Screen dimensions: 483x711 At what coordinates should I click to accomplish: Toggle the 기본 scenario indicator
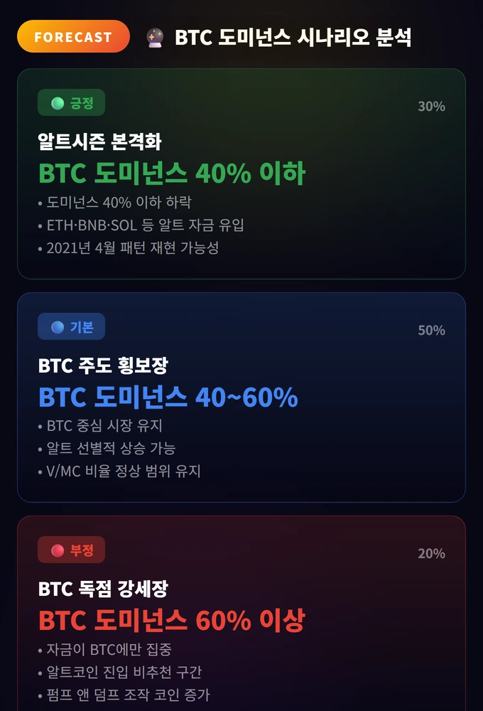[x=71, y=326]
